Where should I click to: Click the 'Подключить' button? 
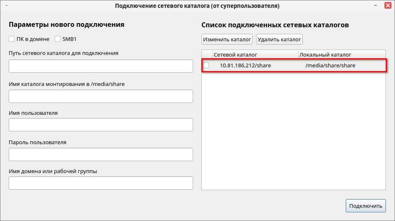pyautogui.click(x=366, y=206)
